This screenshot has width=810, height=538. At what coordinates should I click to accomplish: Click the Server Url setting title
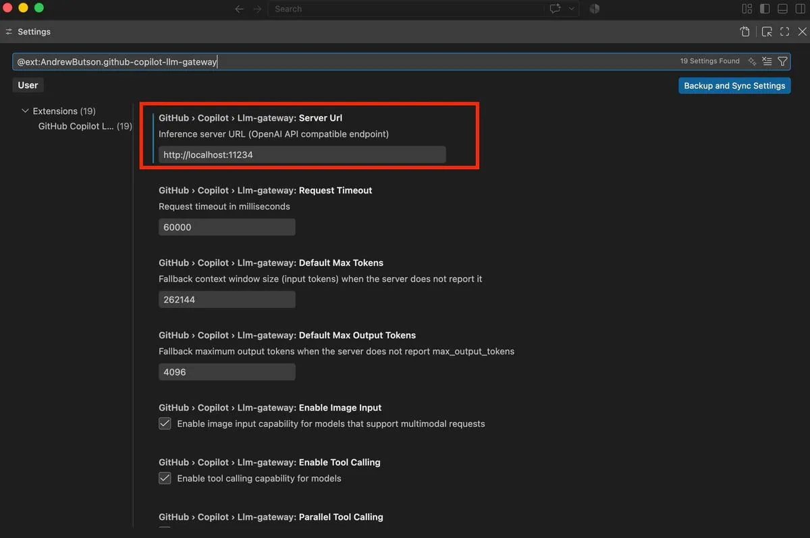[250, 118]
